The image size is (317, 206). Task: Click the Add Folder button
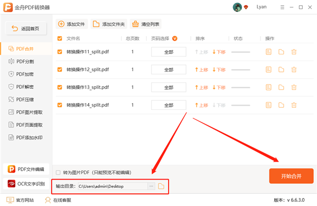[x=109, y=24]
